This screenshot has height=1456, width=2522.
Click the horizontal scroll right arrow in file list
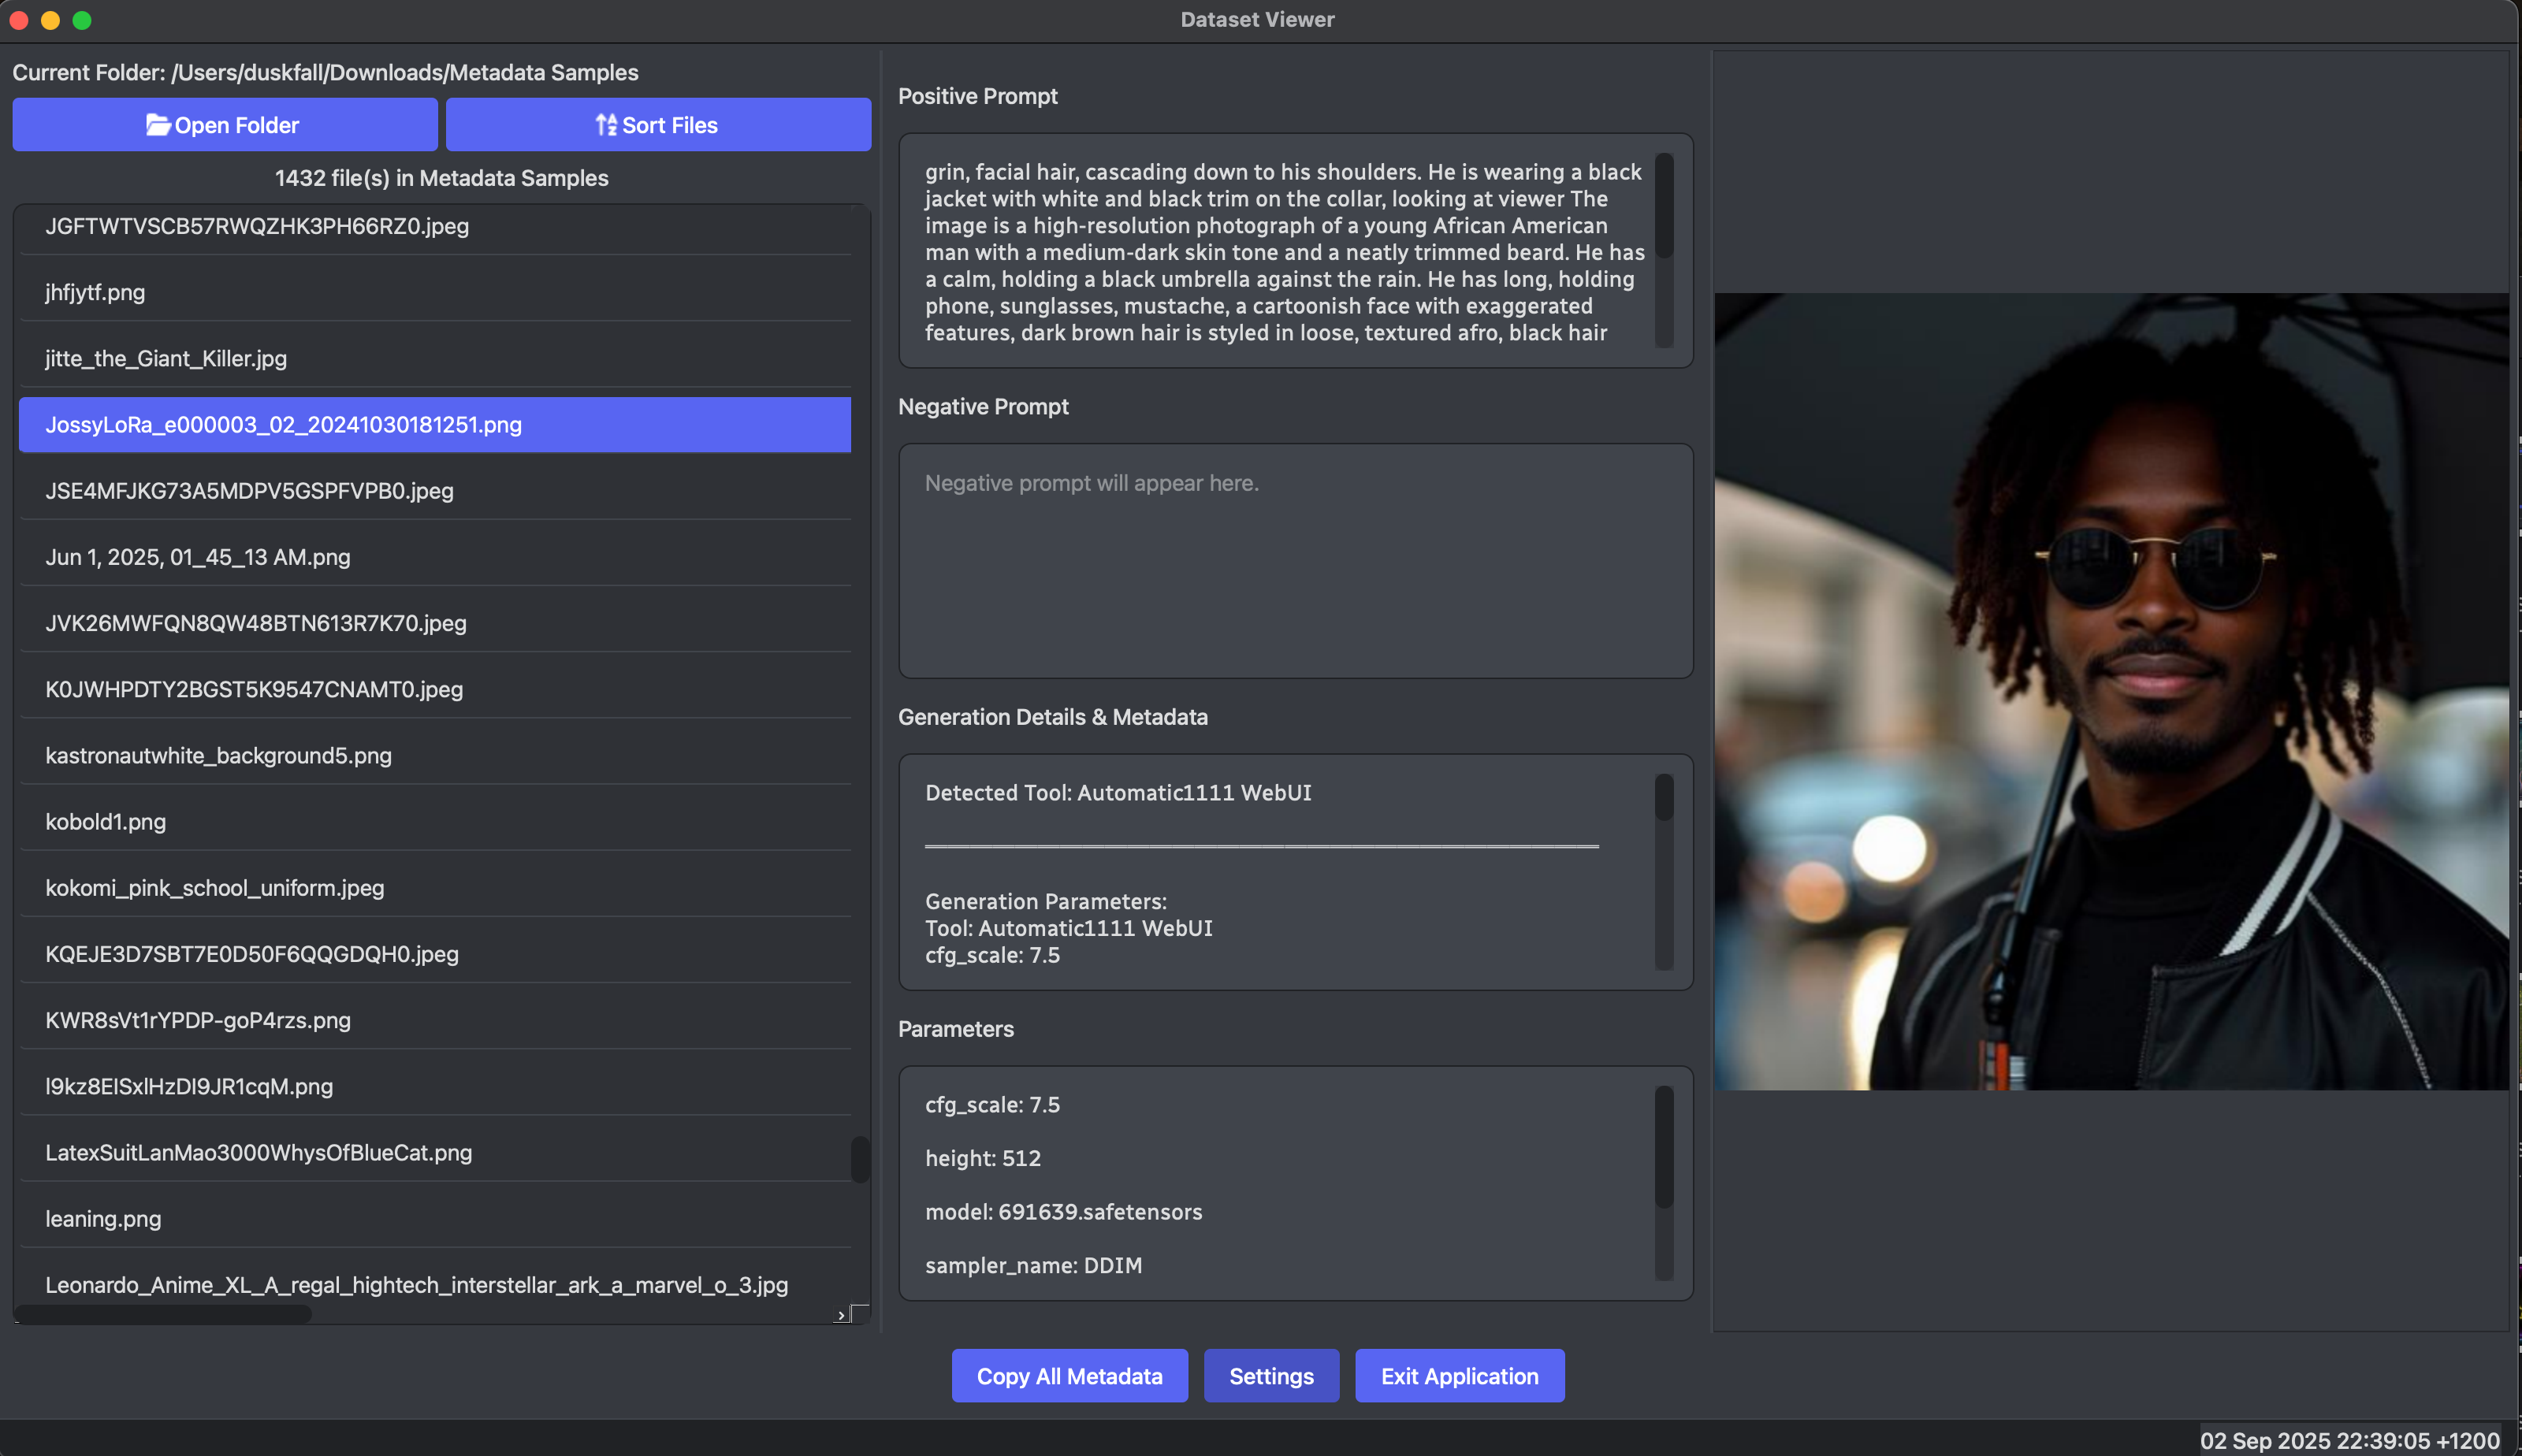841,1315
